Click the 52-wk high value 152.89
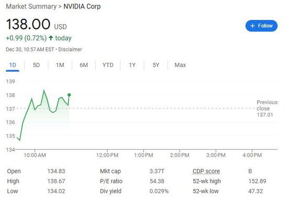The width and height of the screenshot is (288, 199). [257, 181]
